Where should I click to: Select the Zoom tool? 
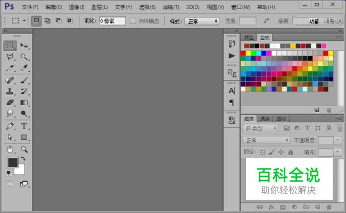[24, 150]
